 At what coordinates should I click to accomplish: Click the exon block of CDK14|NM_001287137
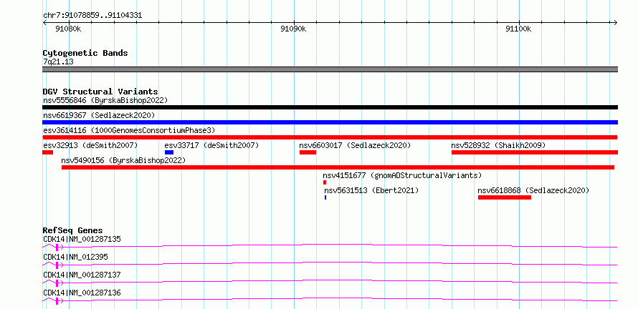(57, 283)
